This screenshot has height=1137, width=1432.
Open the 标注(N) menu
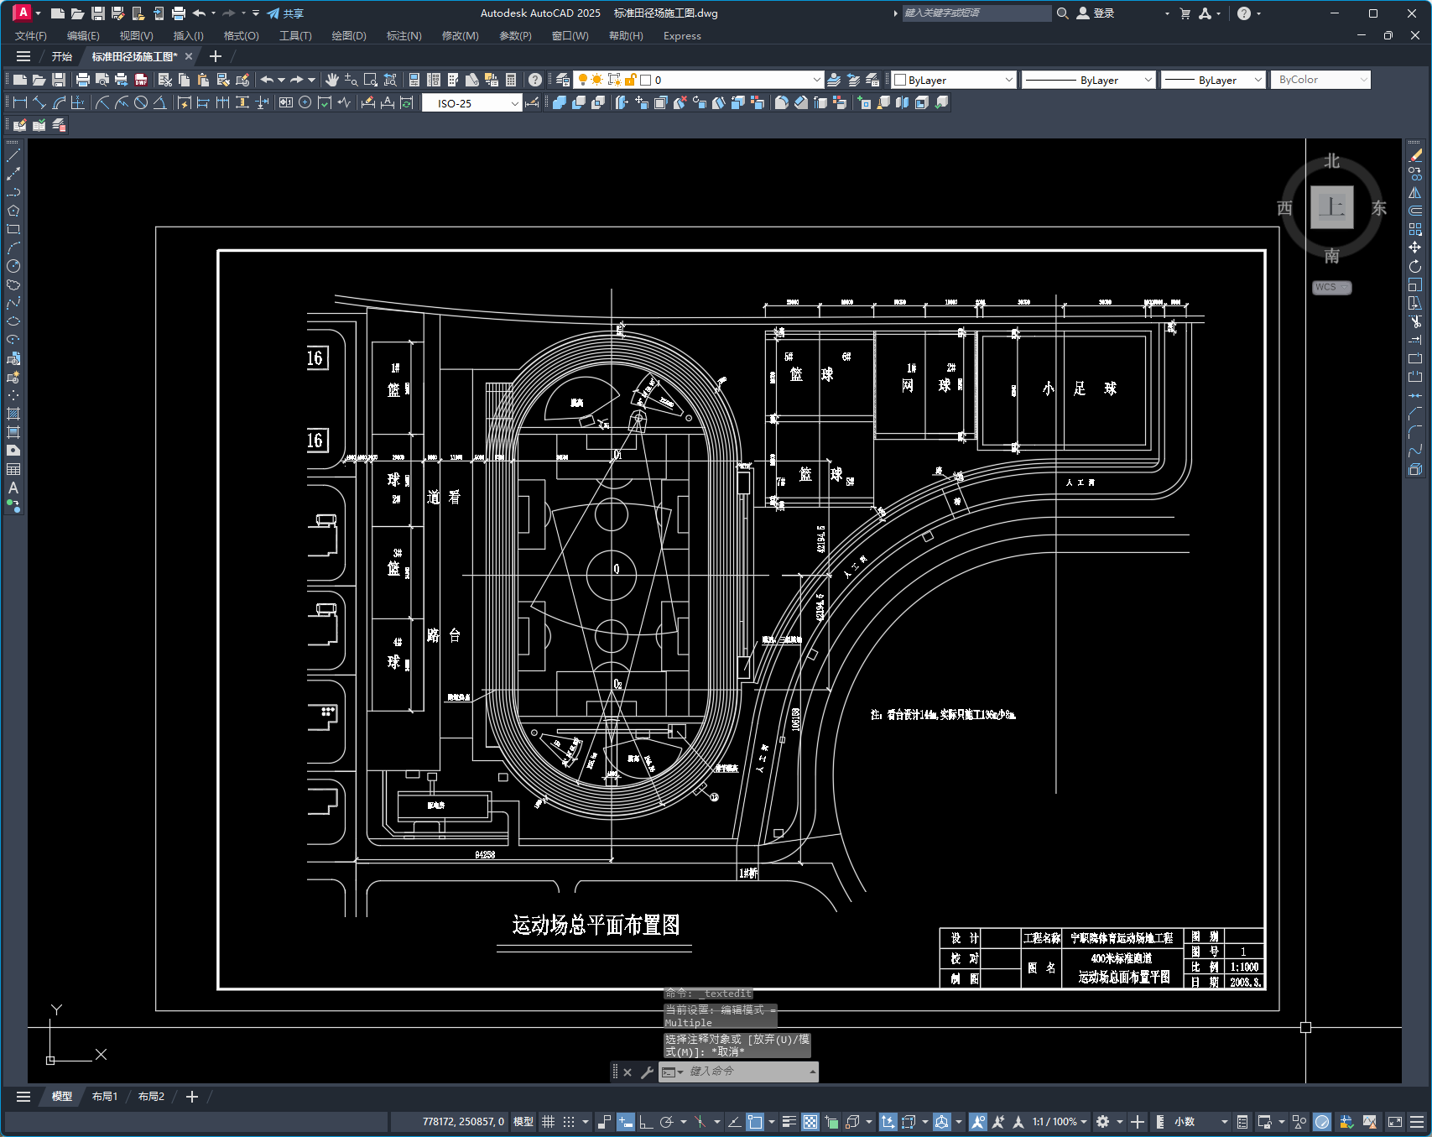[404, 36]
